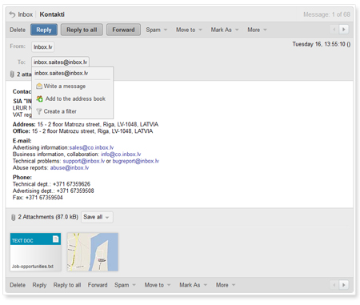Click Forward in the bottom toolbar

[98, 285]
